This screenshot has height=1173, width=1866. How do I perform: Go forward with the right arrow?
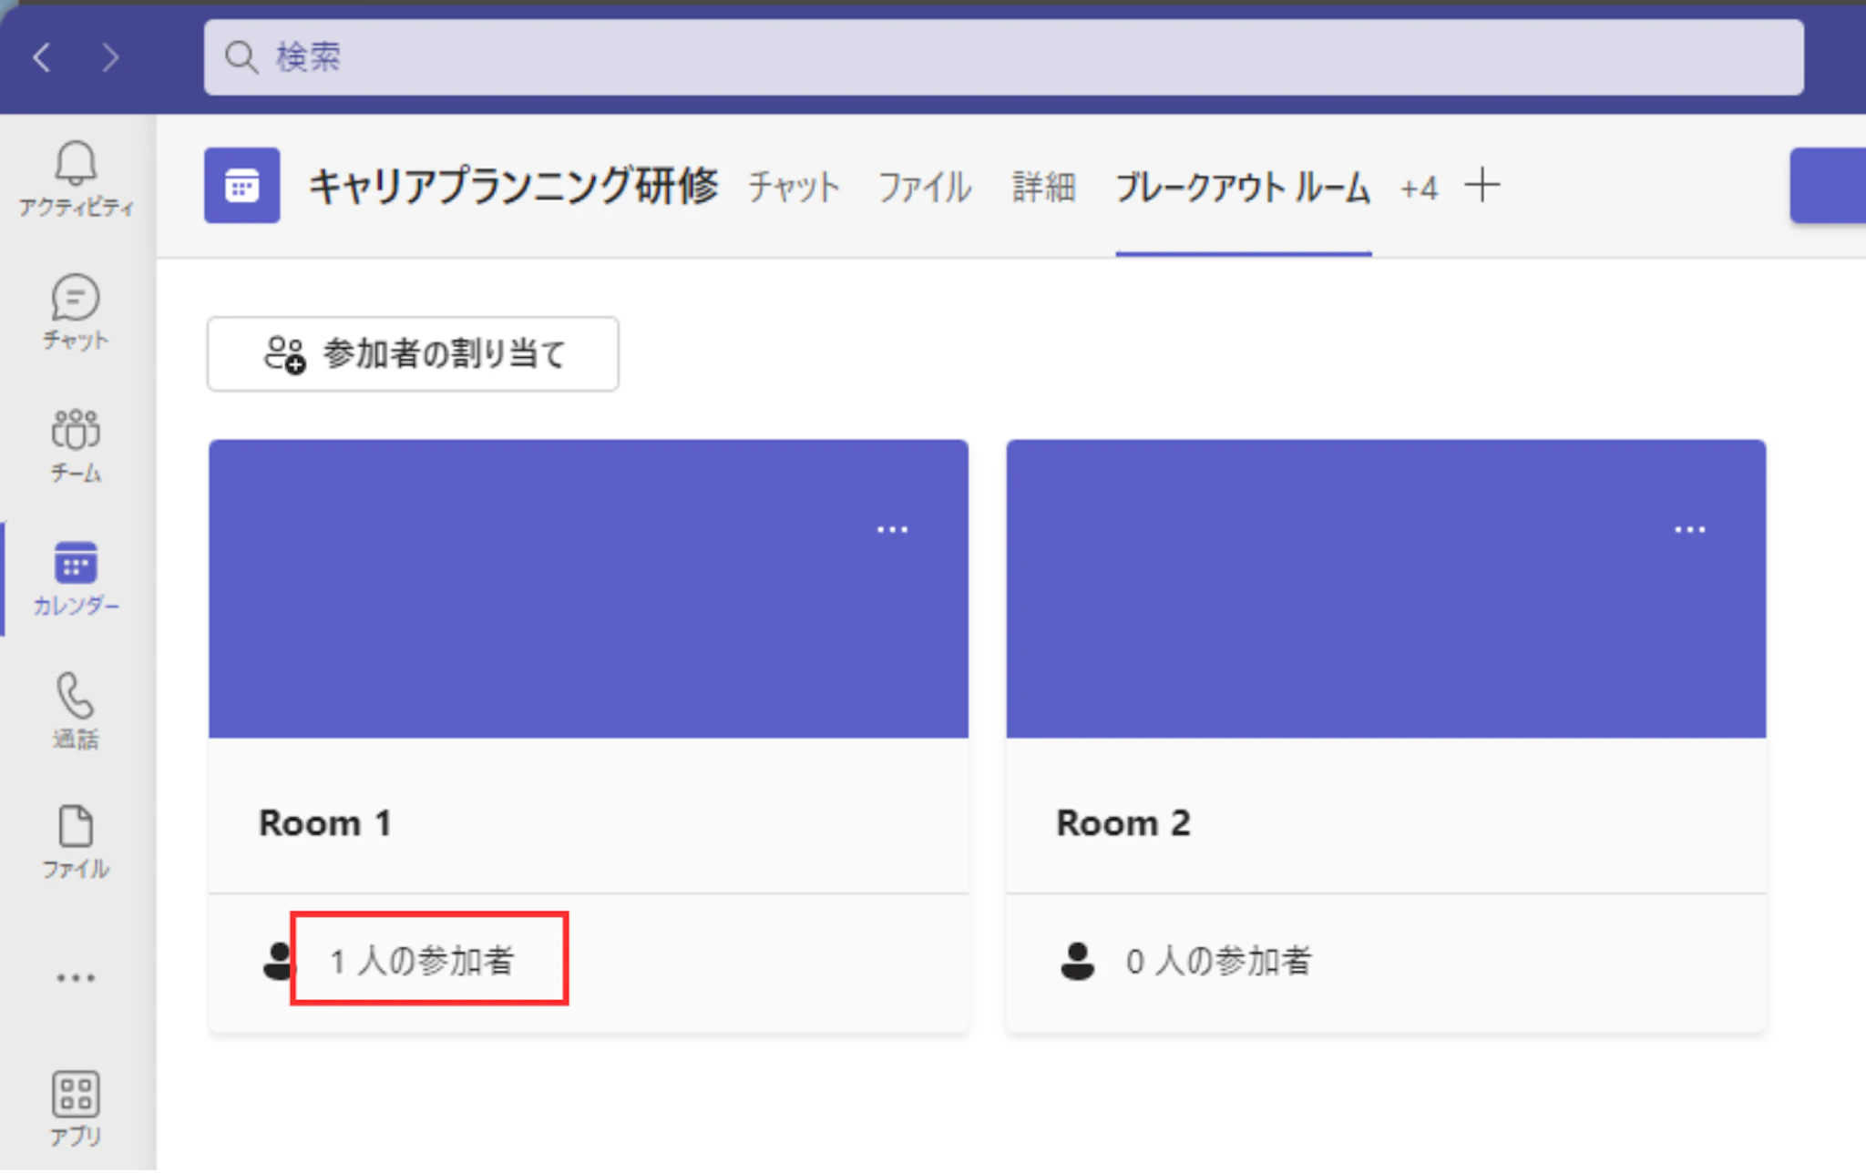coord(110,57)
